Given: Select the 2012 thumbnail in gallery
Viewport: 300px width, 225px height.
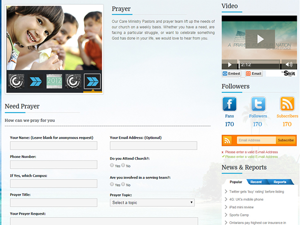Looking at the screenshot, I should tap(54, 81).
